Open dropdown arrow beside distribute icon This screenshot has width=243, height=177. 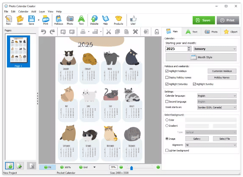coord(101,32)
